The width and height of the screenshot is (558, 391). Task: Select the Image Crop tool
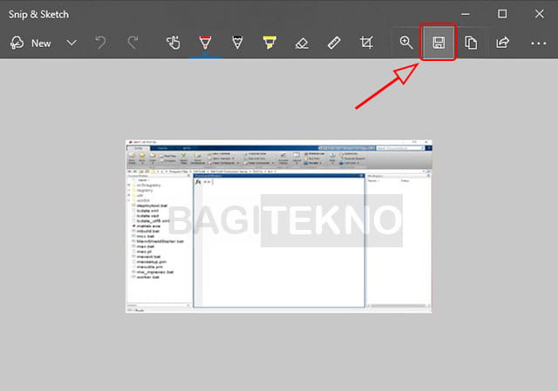pos(366,43)
